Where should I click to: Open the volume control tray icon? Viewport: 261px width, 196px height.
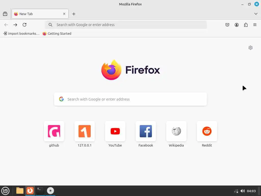click(243, 191)
